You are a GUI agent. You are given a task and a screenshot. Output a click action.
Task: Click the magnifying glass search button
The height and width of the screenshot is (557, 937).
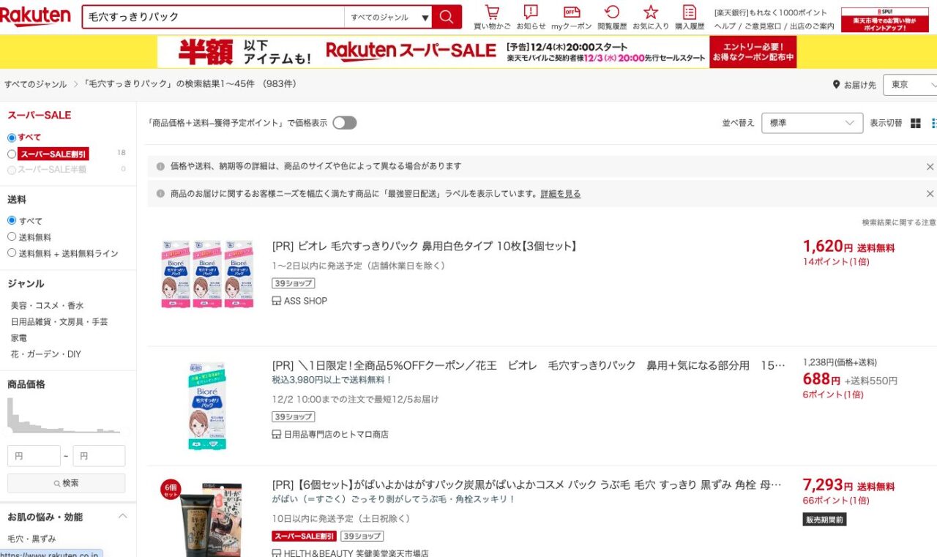[x=447, y=17]
